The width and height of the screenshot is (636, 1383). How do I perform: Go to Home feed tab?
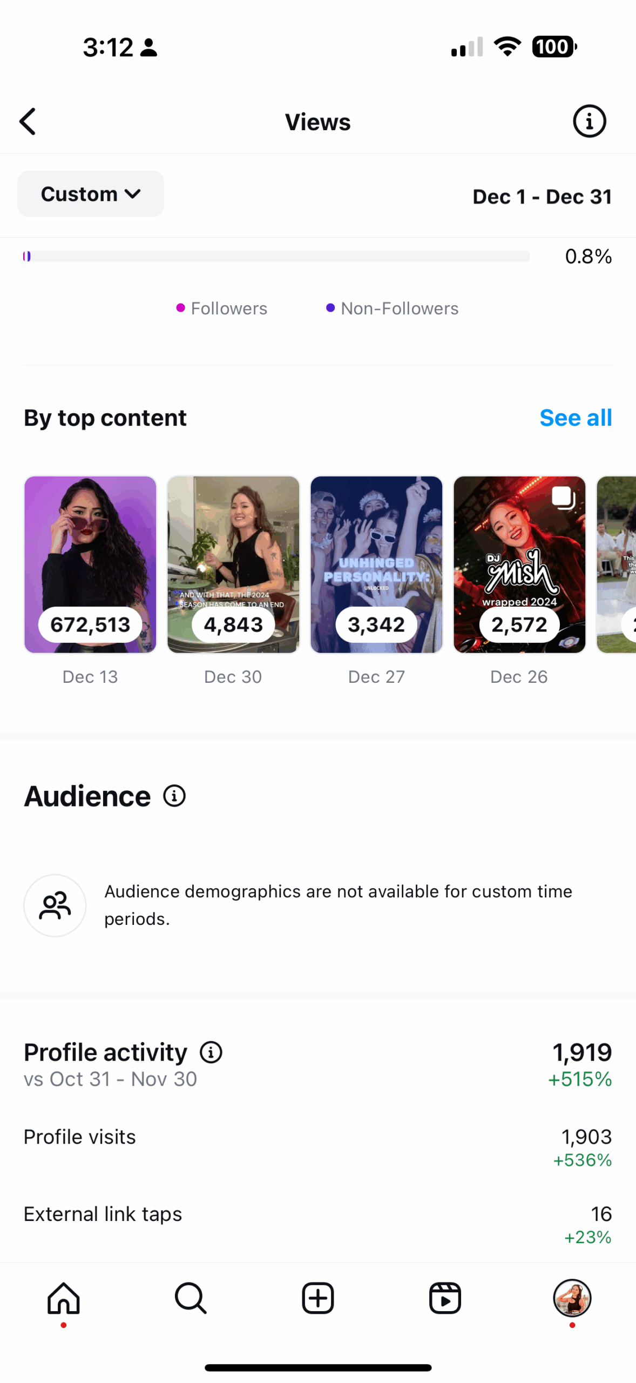point(64,1298)
